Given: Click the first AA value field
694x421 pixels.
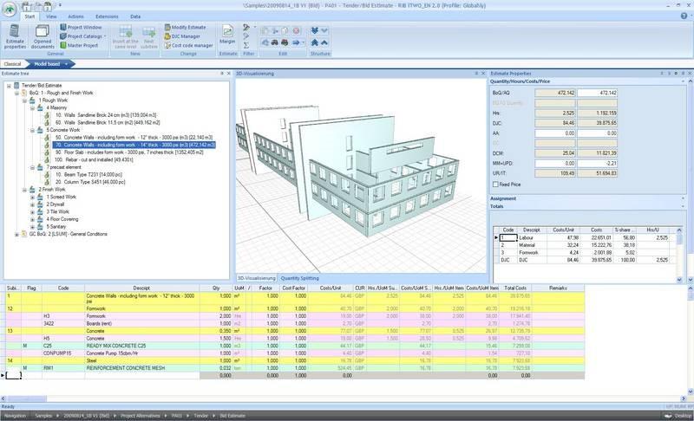Looking at the screenshot, I should click(x=555, y=133).
